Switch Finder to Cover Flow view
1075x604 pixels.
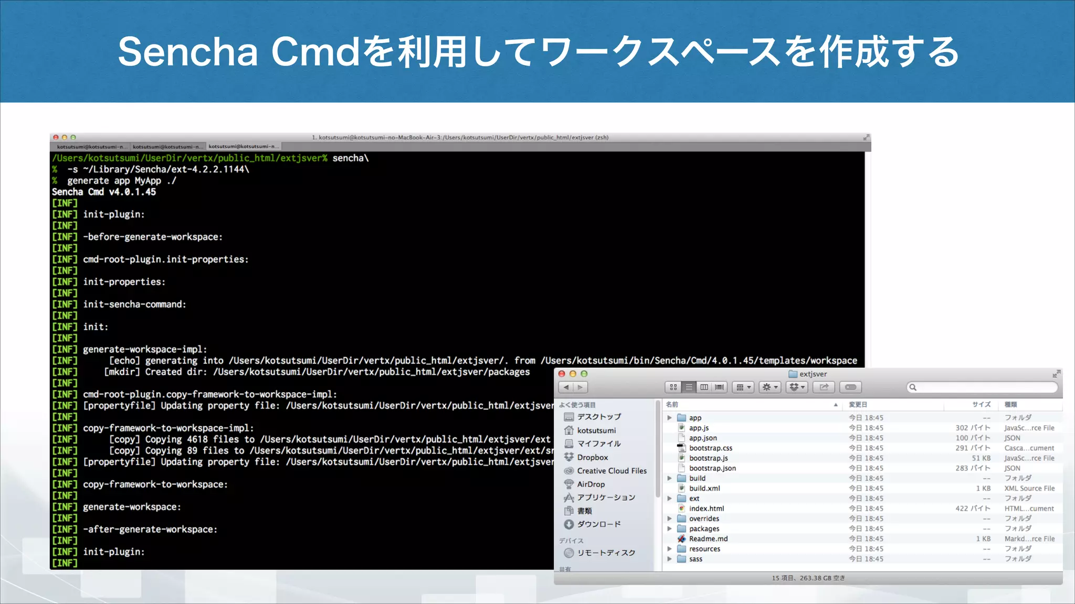[720, 387]
